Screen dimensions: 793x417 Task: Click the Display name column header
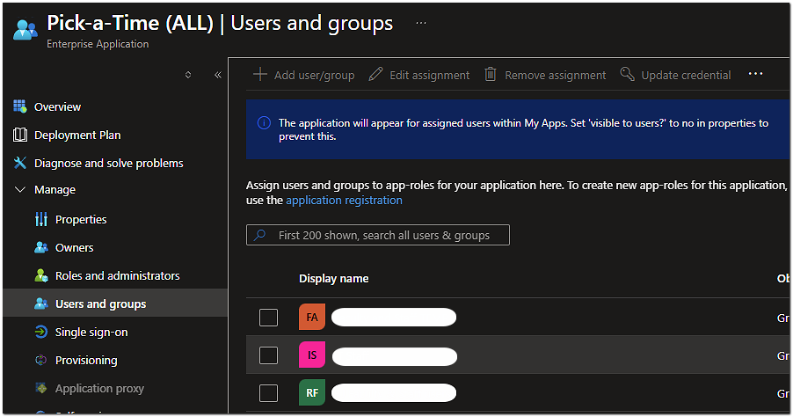coord(333,278)
